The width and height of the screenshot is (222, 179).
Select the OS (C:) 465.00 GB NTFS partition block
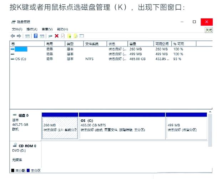122,126
